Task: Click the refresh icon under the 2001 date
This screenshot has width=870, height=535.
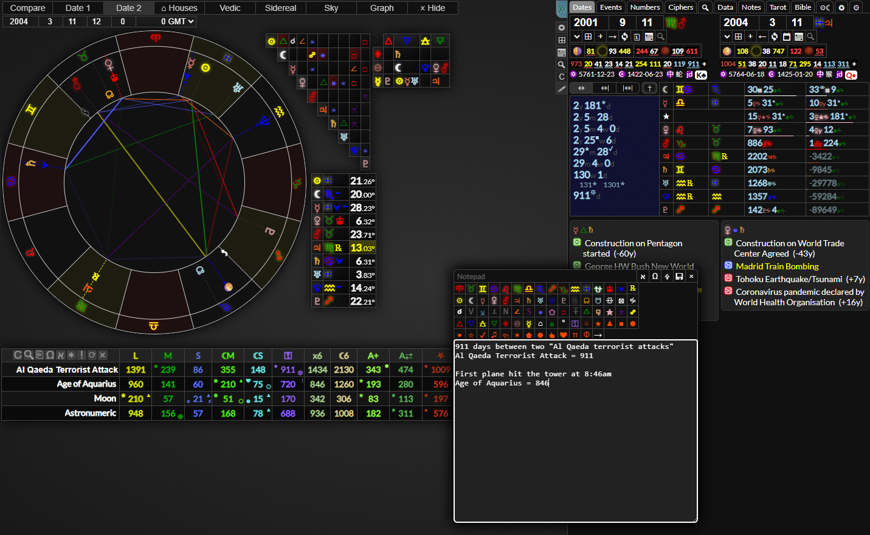Action: [624, 36]
